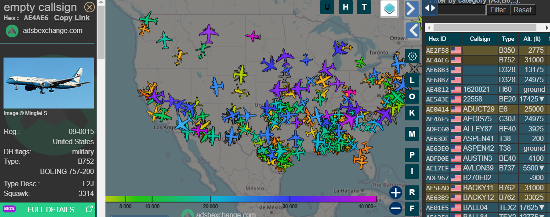Zoom in with the plus button

[396, 192]
